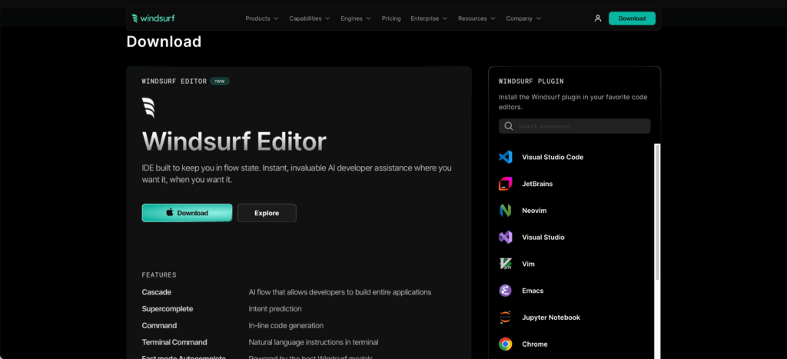Click the Chrome browser icon
This screenshot has width=787, height=359.
click(506, 344)
